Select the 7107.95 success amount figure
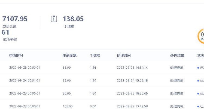204x109 pixels. pyautogui.click(x=15, y=19)
